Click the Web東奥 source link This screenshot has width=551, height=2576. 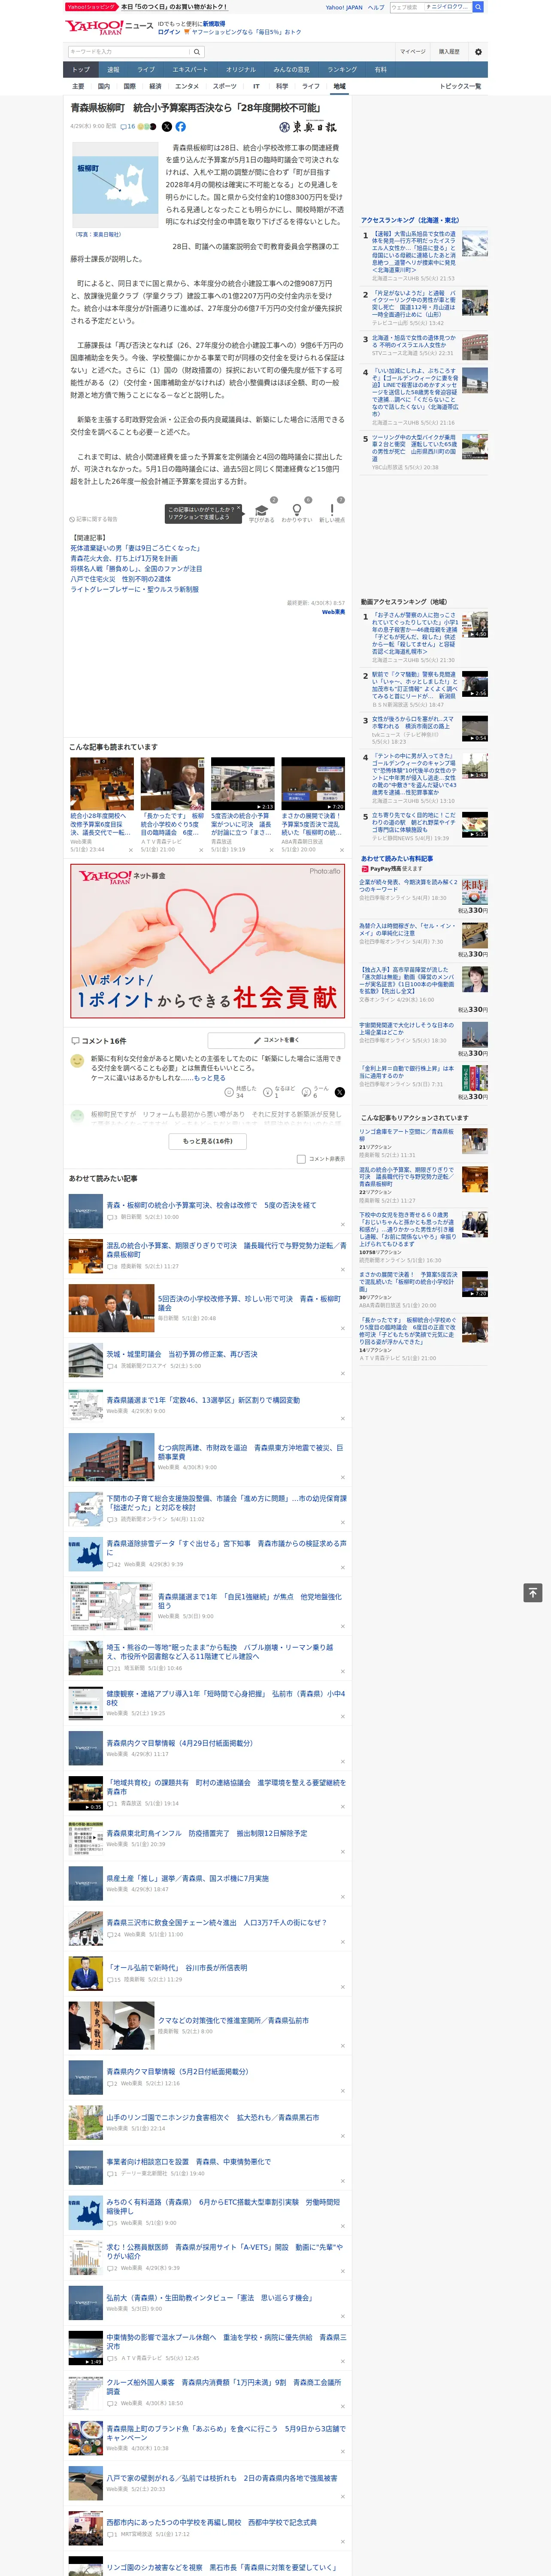(x=333, y=612)
